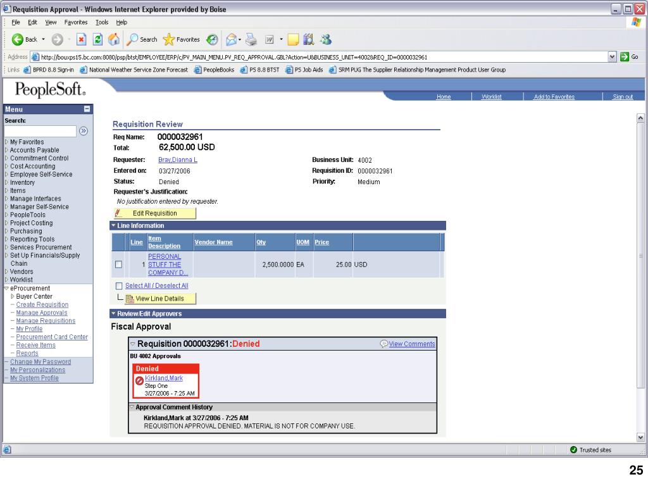Viewport: 648px width, 486px height.
Task: Click the Add to Favorites header link
Action: point(554,97)
